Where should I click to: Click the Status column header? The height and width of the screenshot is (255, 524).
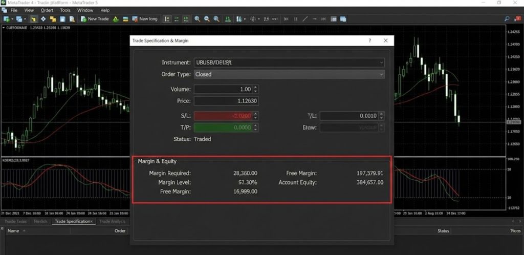(443, 231)
